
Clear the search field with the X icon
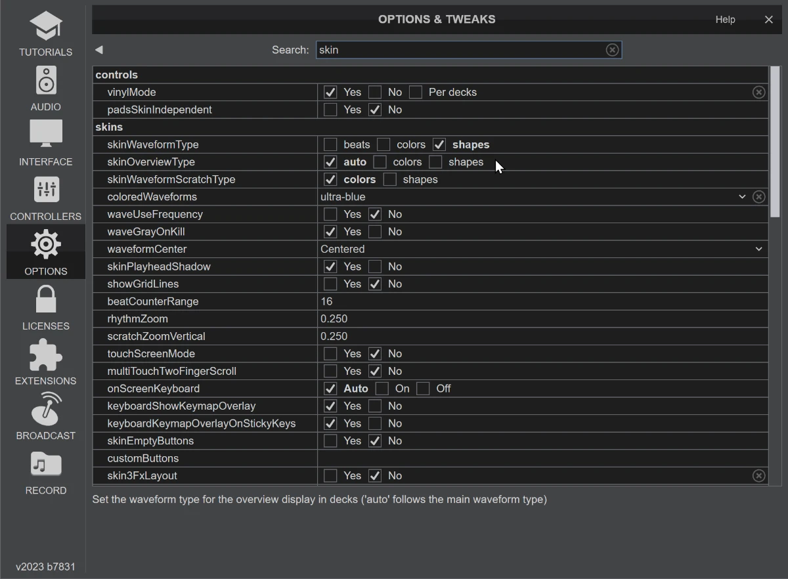(x=612, y=50)
